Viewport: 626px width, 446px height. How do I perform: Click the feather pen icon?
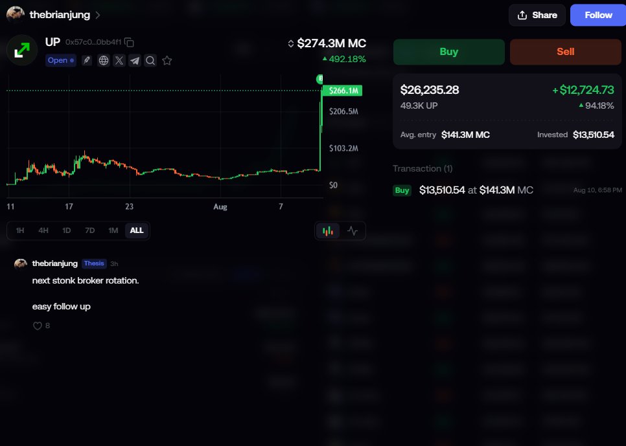coord(87,61)
